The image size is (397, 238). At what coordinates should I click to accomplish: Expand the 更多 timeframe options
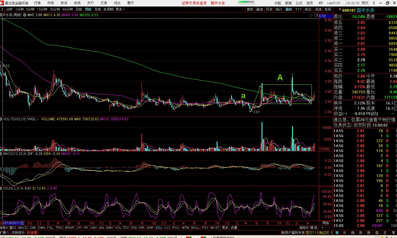(120, 9)
